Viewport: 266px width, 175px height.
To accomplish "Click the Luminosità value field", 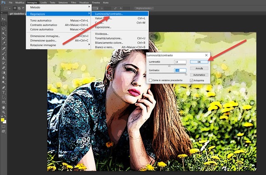I will point(180,62).
